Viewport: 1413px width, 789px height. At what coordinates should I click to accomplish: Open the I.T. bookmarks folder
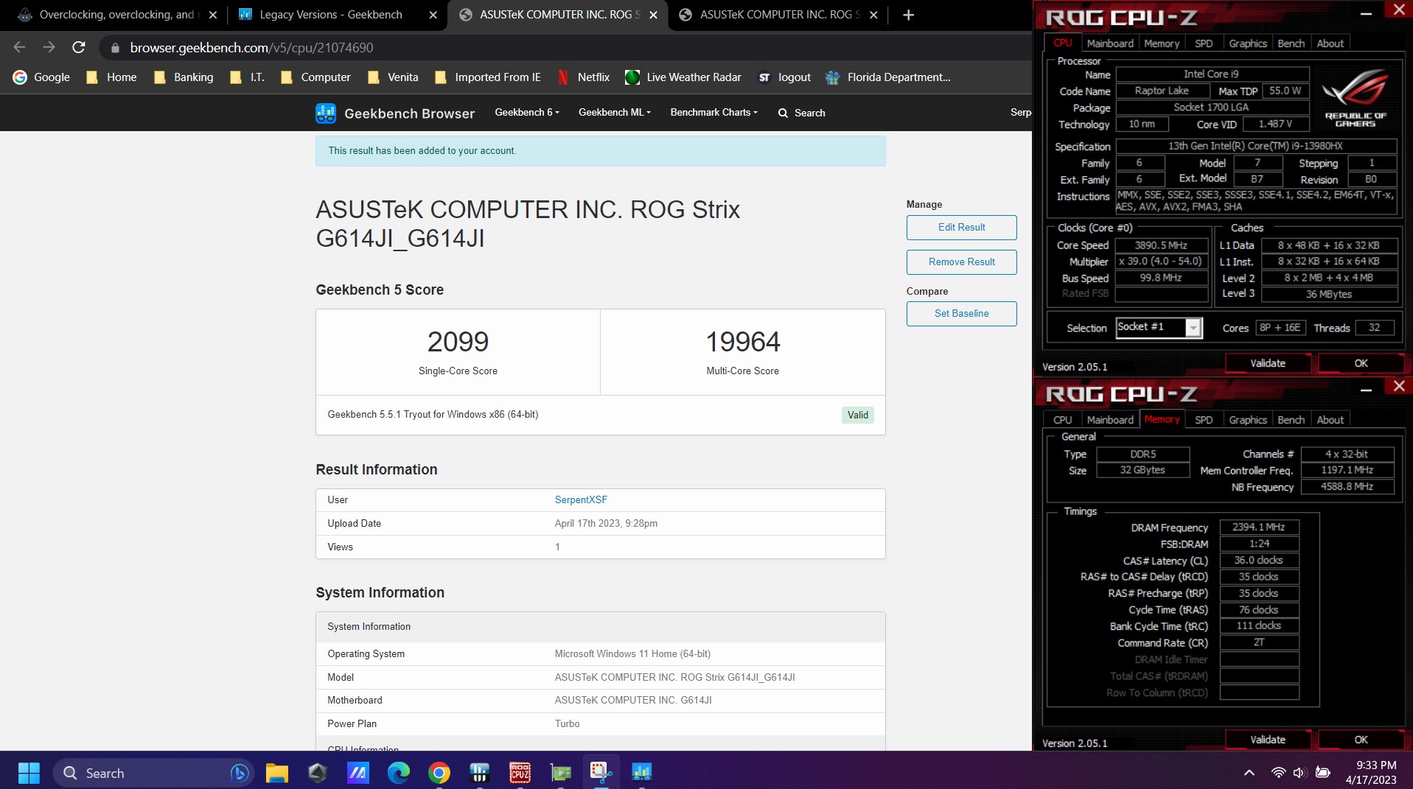(247, 77)
